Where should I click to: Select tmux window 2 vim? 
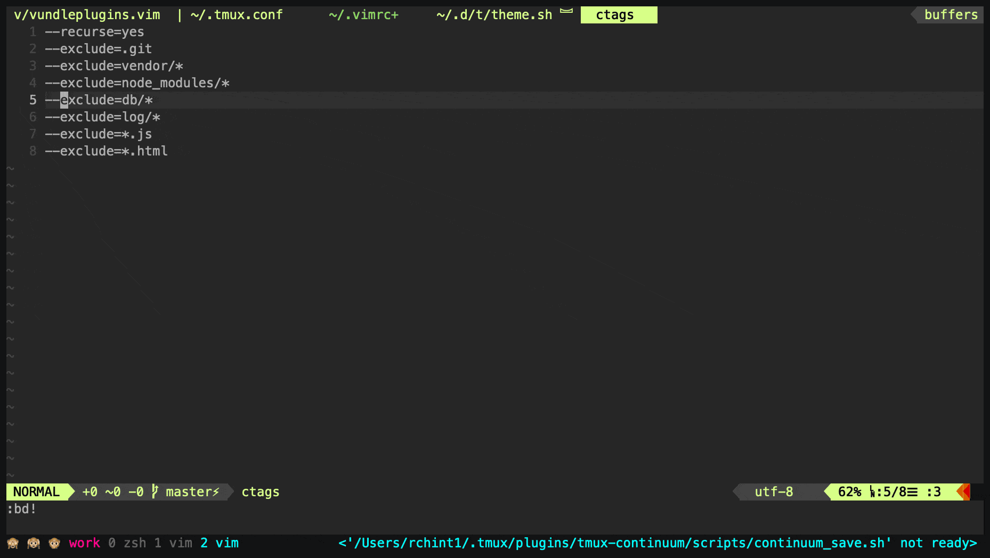[x=220, y=543]
